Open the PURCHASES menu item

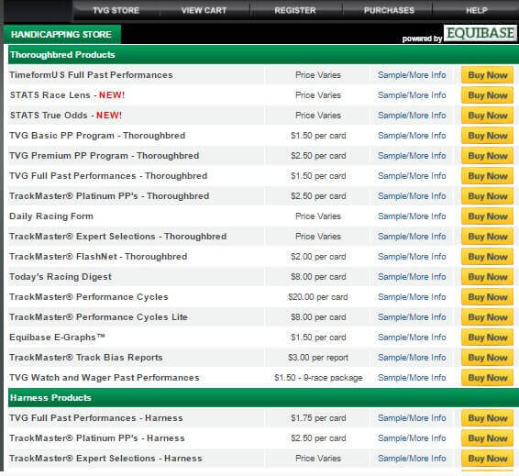[x=389, y=10]
